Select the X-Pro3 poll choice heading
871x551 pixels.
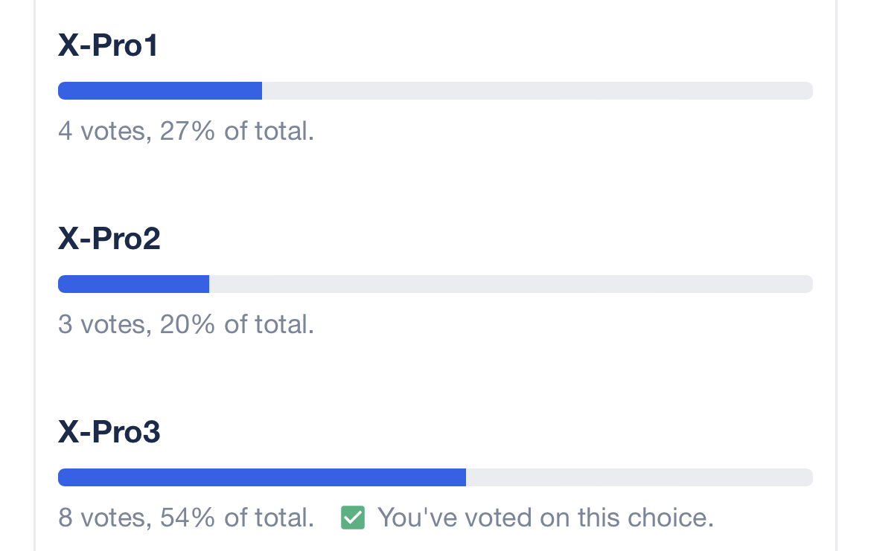[109, 433]
